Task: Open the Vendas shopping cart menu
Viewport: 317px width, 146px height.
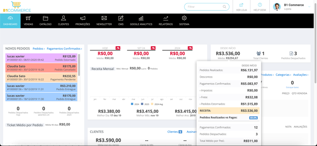Action: coord(28,18)
